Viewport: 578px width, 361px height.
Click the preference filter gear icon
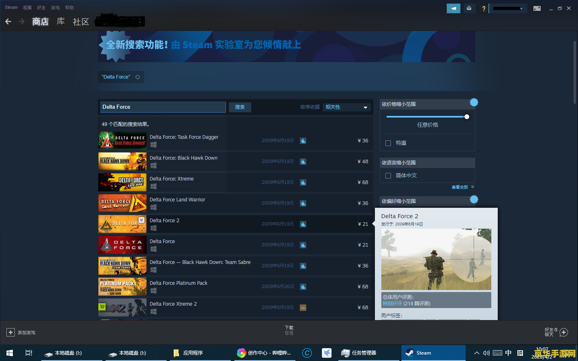point(474,199)
